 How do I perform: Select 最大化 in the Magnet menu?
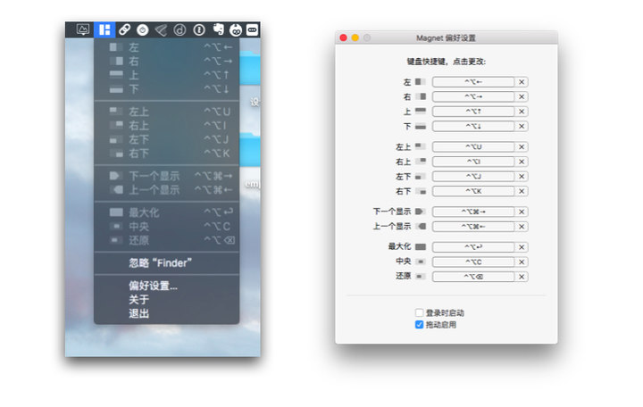(166, 212)
